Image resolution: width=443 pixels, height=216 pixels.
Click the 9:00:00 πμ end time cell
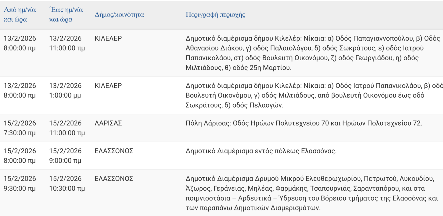[x=65, y=161]
